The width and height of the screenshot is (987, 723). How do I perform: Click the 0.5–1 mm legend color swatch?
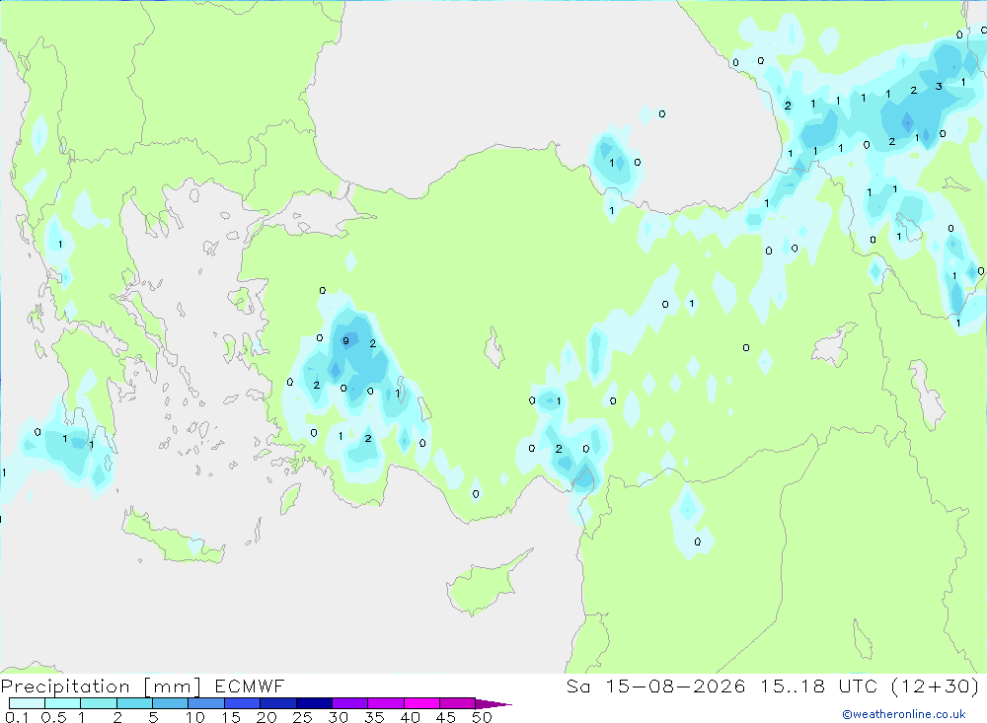click(x=62, y=703)
